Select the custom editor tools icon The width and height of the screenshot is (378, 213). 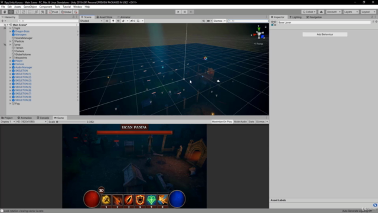tap(43, 12)
